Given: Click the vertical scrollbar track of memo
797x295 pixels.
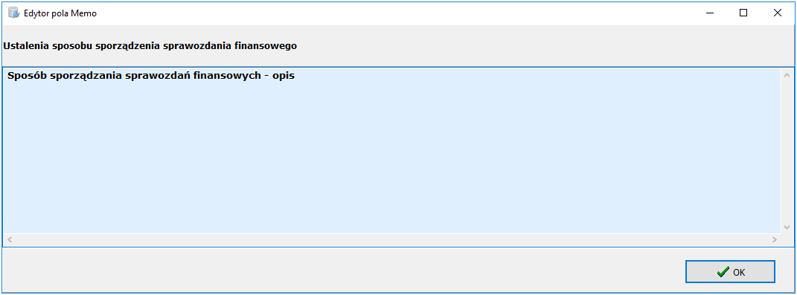Looking at the screenshot, I should tap(787, 152).
